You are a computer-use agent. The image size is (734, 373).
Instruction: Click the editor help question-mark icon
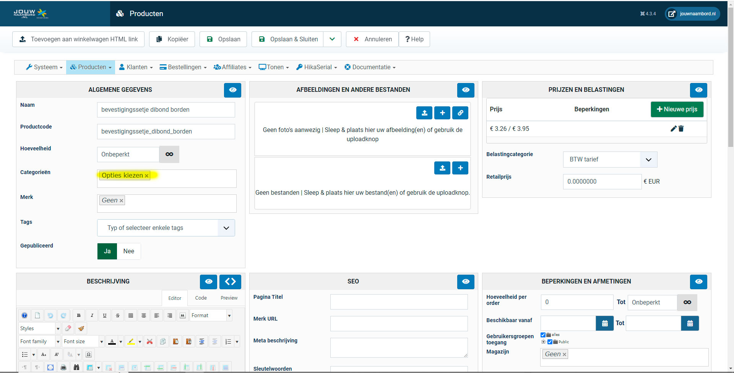[24, 316]
